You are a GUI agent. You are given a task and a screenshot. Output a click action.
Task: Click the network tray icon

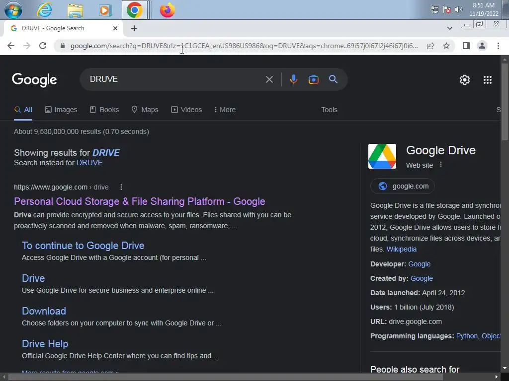(434, 9)
